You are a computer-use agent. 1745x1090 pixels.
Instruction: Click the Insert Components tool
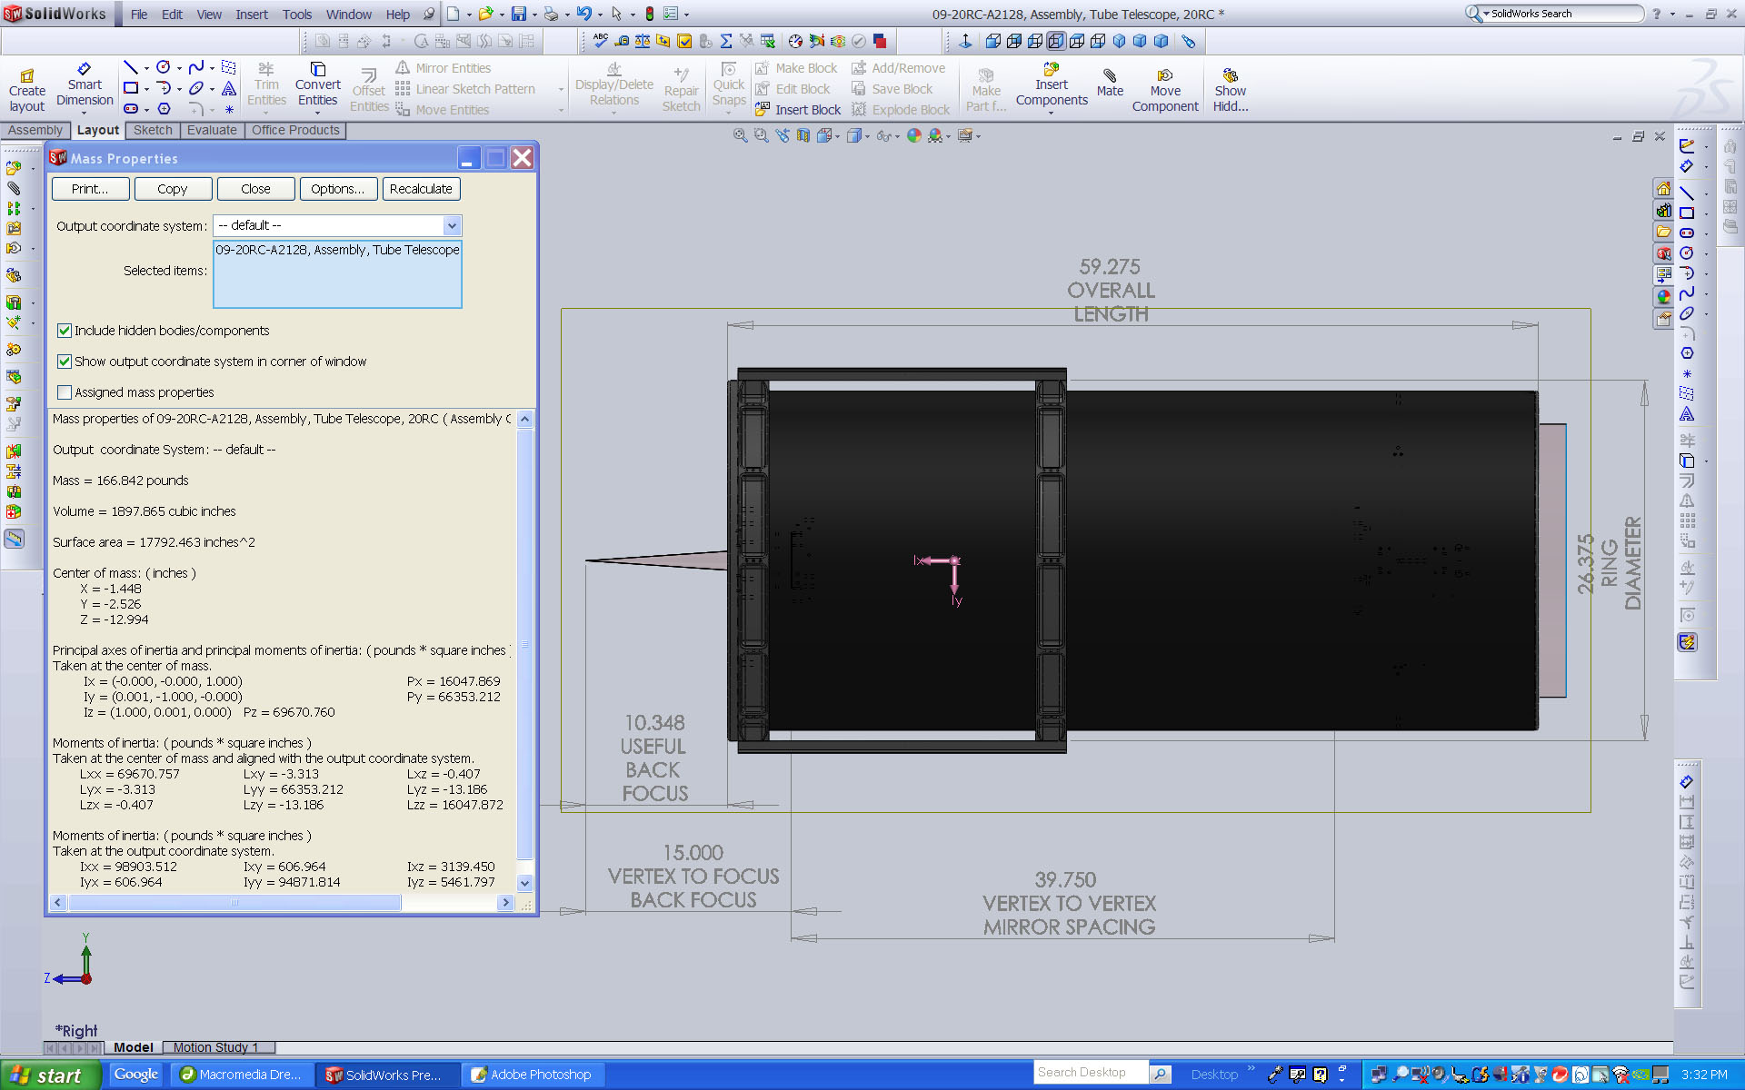pyautogui.click(x=1052, y=84)
